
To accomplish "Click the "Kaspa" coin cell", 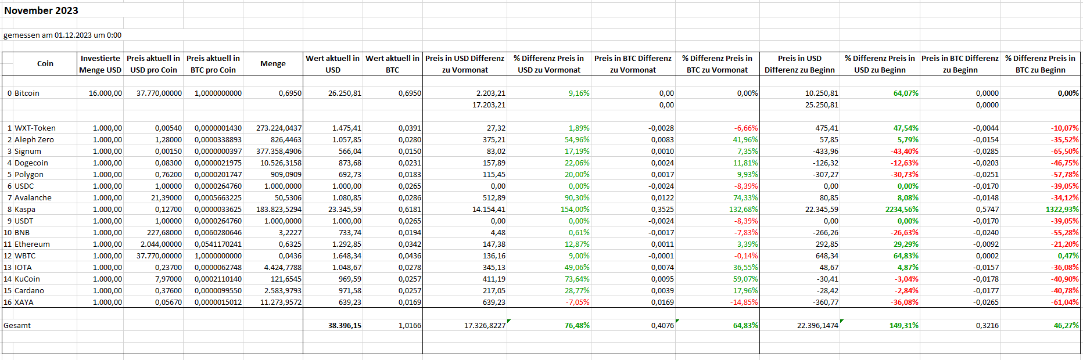I will coord(24,209).
